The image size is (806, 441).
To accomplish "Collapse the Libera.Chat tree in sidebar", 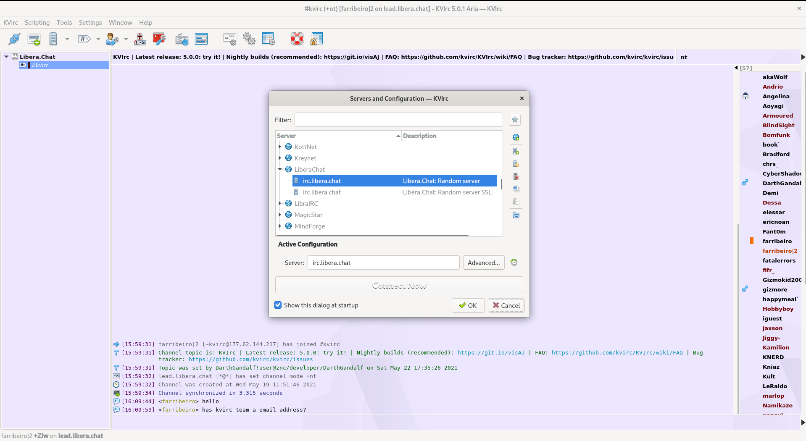I will click(6, 57).
